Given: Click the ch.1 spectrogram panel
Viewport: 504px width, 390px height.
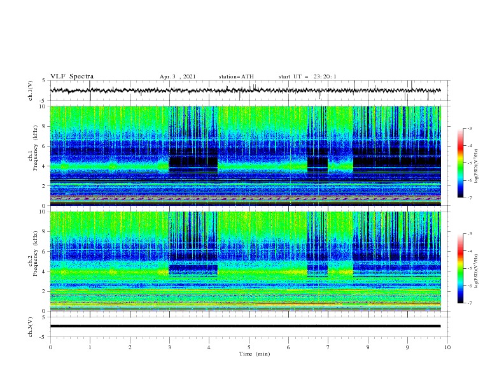Looking at the screenshot, I should pyautogui.click(x=246, y=155).
